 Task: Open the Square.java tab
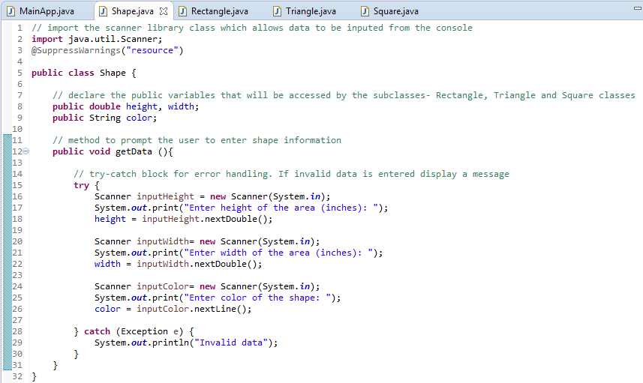[395, 11]
